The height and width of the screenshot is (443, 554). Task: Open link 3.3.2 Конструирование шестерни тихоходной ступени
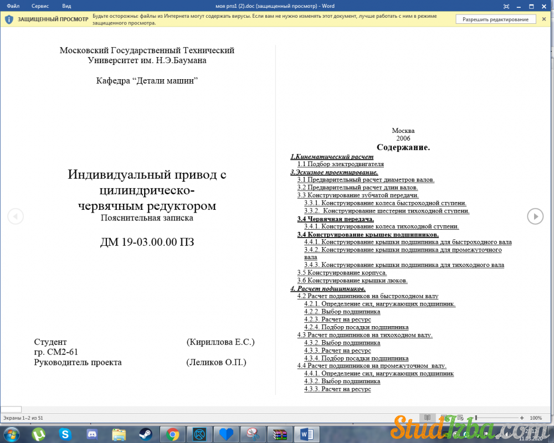click(x=387, y=210)
